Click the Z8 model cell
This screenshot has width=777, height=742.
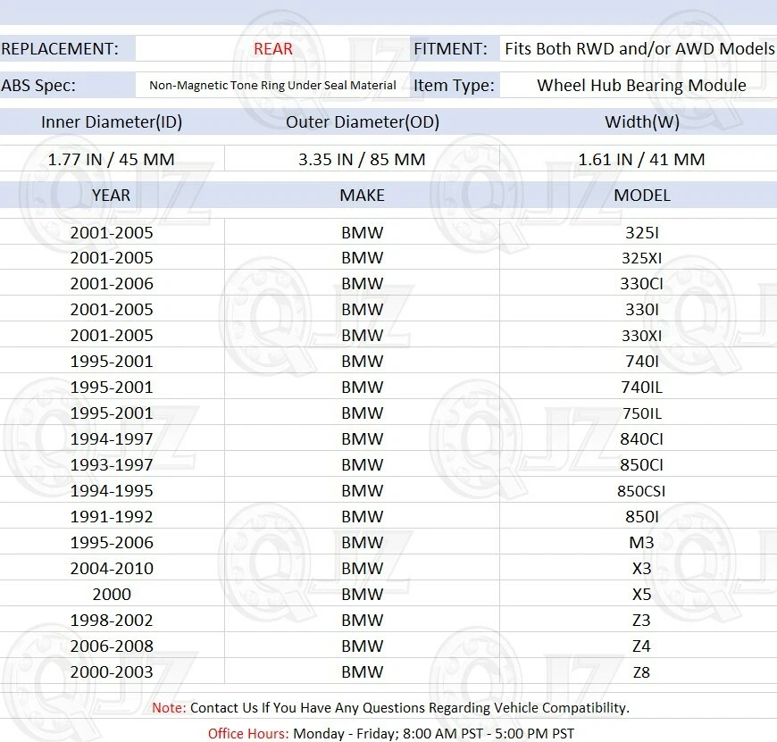pos(641,672)
